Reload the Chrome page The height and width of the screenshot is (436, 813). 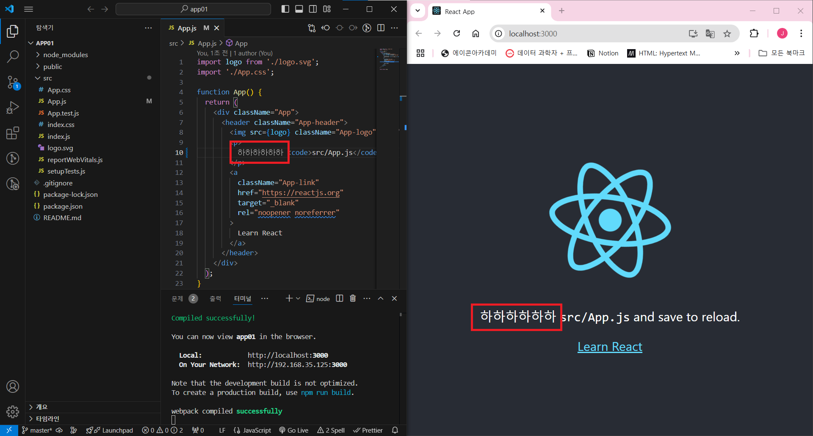[456, 33]
